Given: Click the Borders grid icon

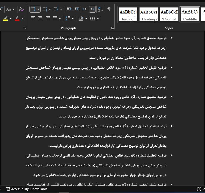Looking at the screenshot, I should [93, 18].
